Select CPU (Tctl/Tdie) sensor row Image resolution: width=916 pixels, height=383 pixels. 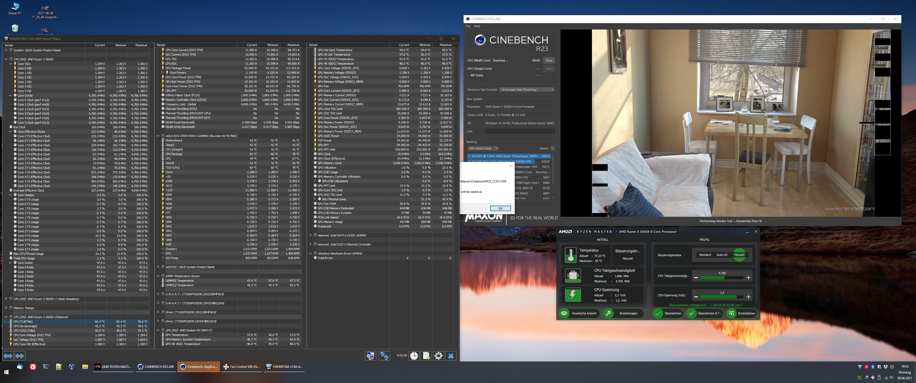(76, 322)
